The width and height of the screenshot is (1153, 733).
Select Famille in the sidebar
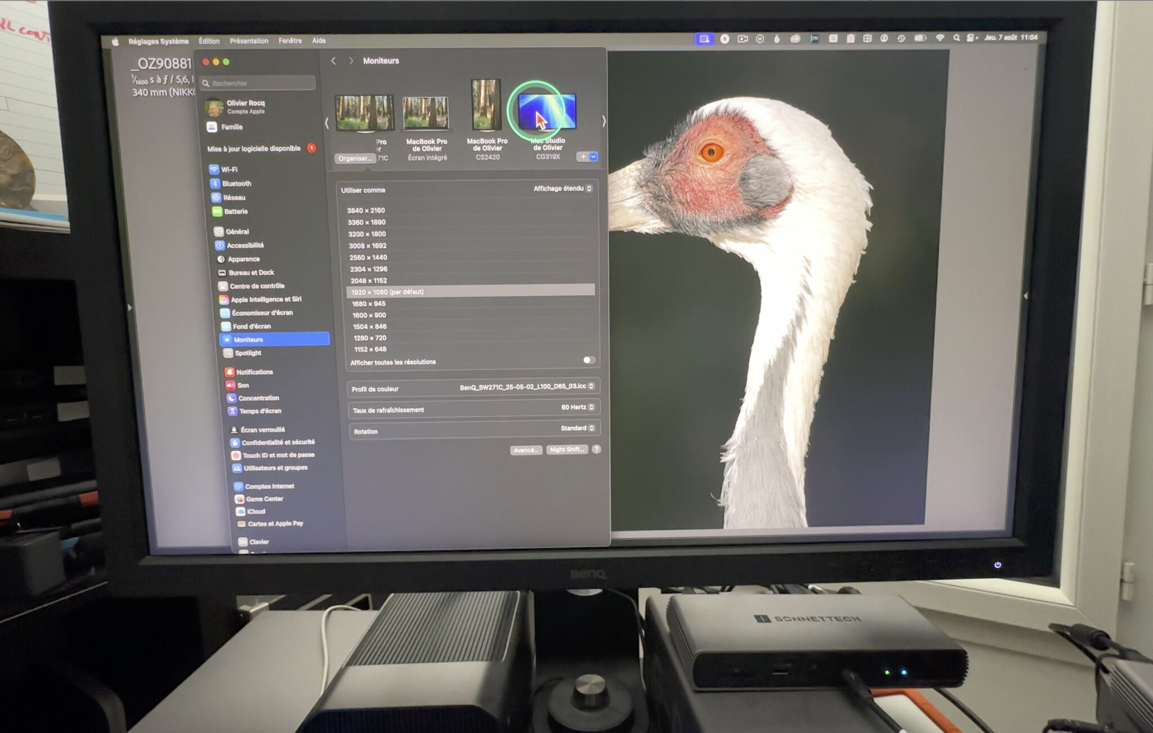click(225, 127)
